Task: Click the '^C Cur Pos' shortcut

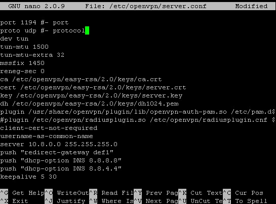Action: pos(243,193)
